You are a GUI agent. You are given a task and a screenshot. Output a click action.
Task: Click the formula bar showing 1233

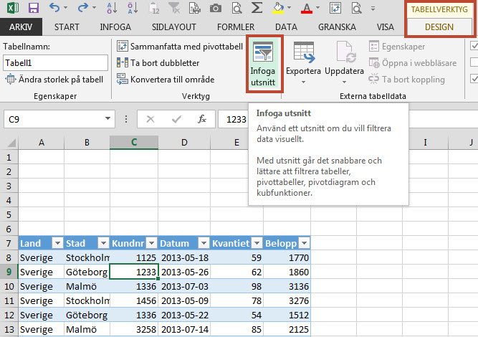point(236,119)
